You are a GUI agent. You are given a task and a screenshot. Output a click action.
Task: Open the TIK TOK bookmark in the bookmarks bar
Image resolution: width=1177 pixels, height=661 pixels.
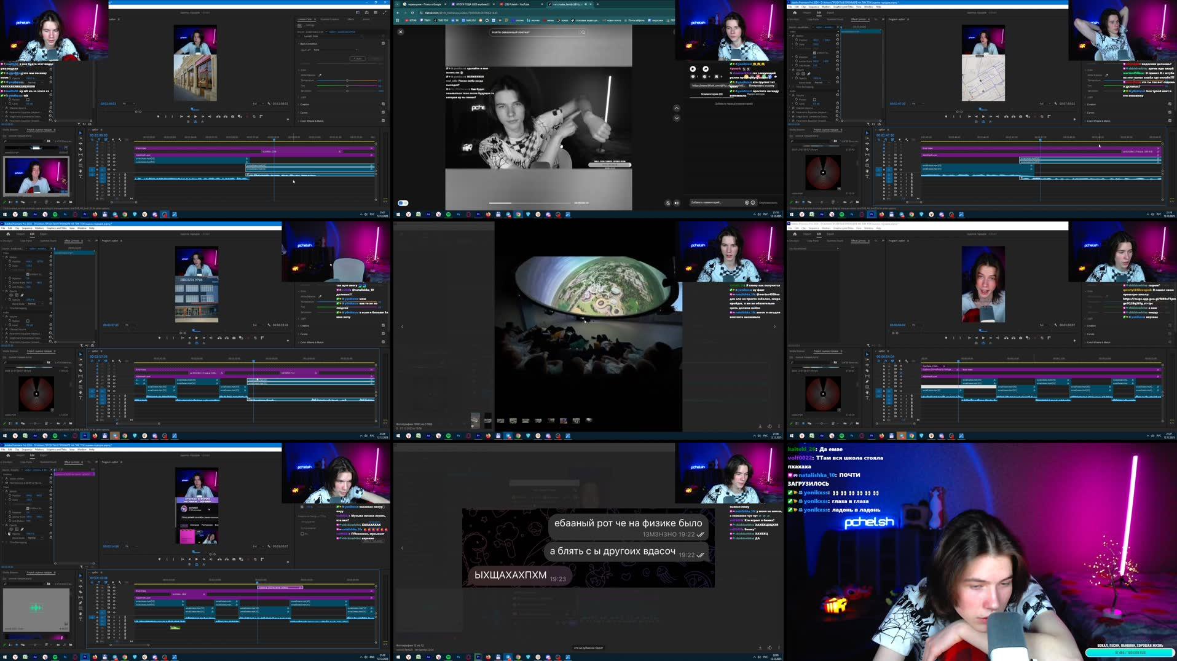point(442,20)
